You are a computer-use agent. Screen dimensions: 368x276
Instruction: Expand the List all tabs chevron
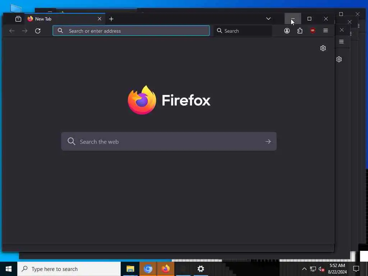click(x=268, y=19)
